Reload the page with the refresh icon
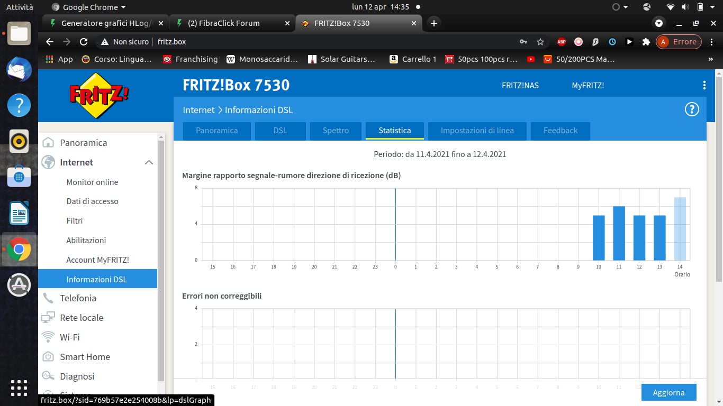Image resolution: width=723 pixels, height=406 pixels. [84, 42]
